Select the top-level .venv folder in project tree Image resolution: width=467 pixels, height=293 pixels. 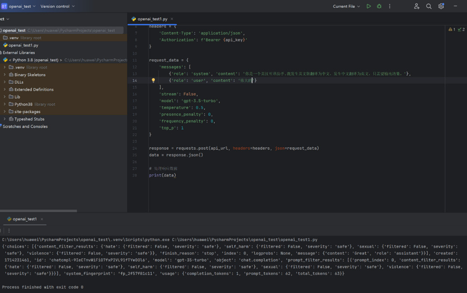pos(63,38)
